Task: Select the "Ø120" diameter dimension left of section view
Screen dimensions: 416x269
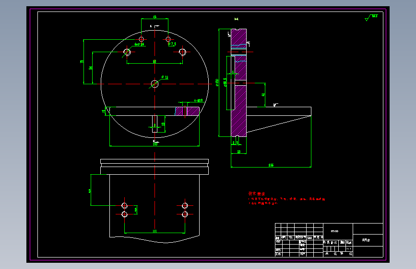Action: pos(217,82)
